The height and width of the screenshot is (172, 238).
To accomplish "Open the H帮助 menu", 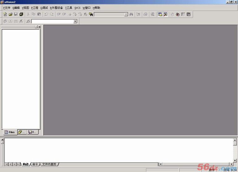I will pyautogui.click(x=96, y=8).
